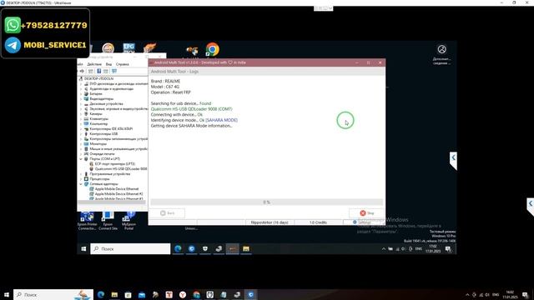Click the forward arrow in Device Manager toolbar
This screenshot has width=534, height=300.
(82, 71)
